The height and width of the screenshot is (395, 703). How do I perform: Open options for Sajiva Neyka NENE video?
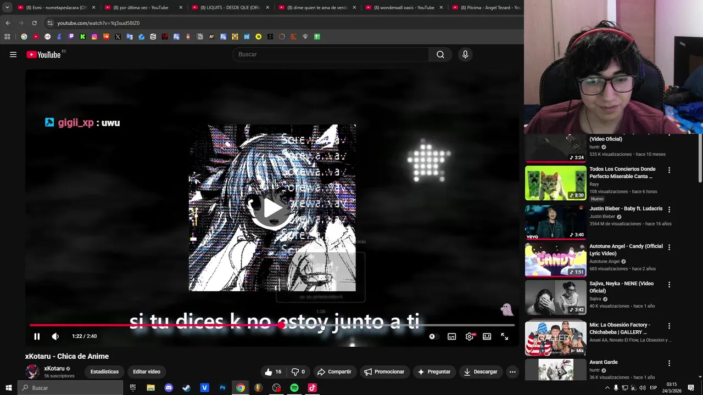tap(669, 284)
